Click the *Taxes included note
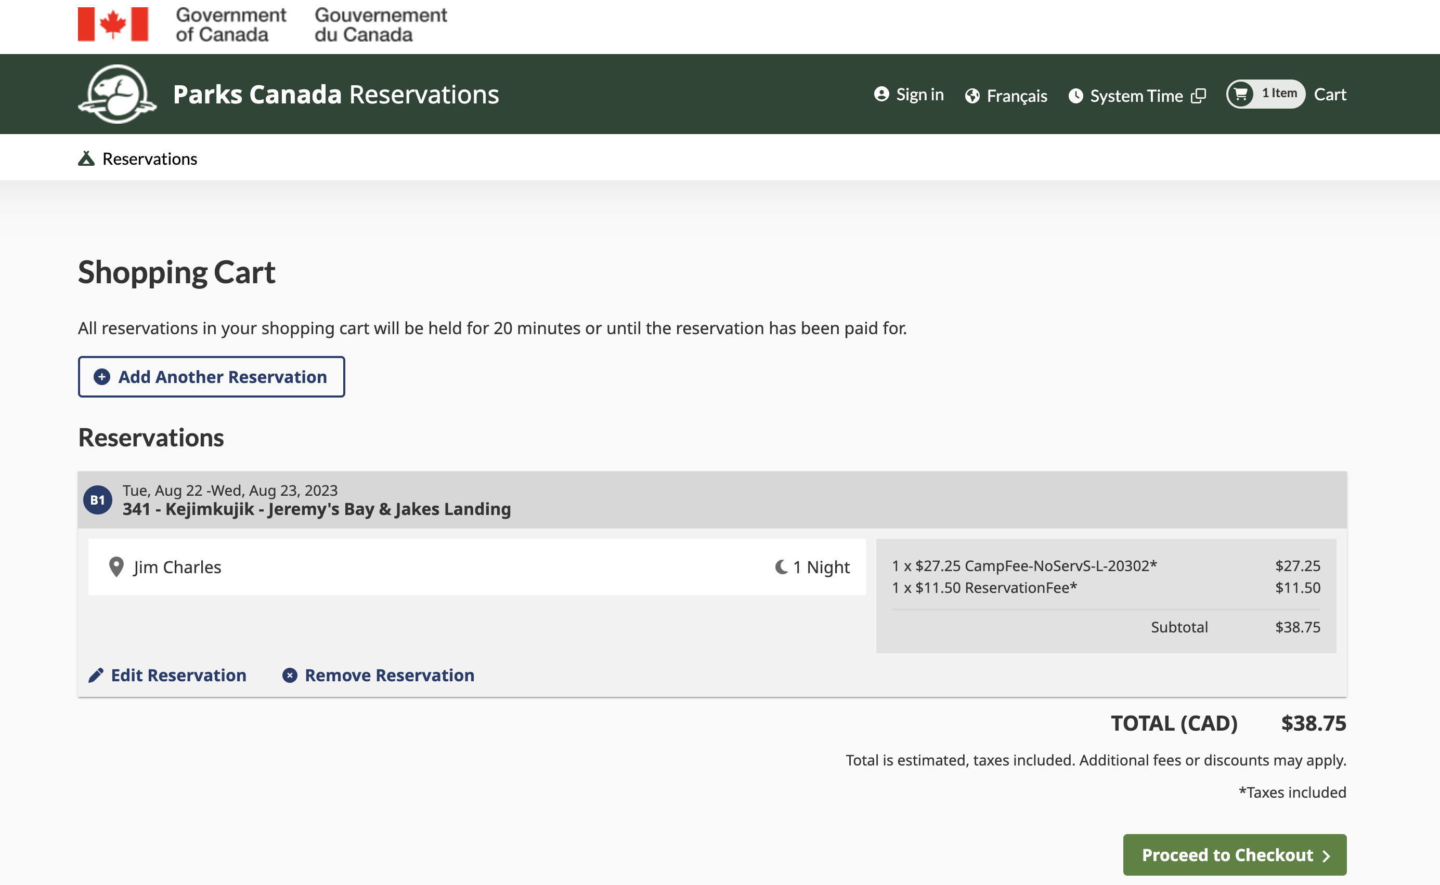This screenshot has width=1440, height=885. pos(1292,792)
